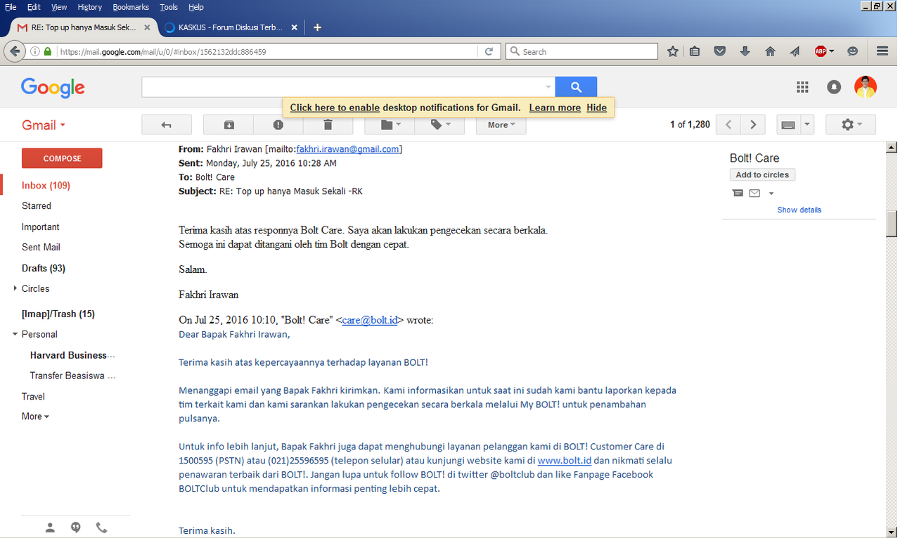Screen dimensions: 900x543
Task: Click 'Click here to enable' notifications link
Action: point(335,108)
